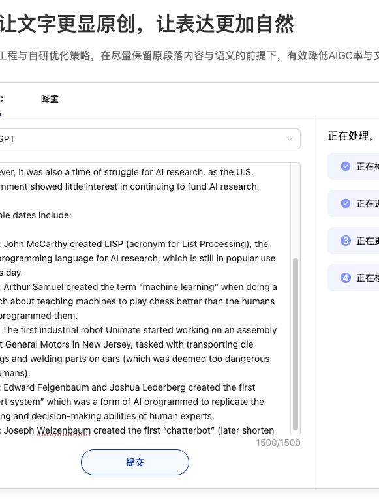Click the first completed checkmark step icon
379x504 pixels.
pyautogui.click(x=346, y=166)
